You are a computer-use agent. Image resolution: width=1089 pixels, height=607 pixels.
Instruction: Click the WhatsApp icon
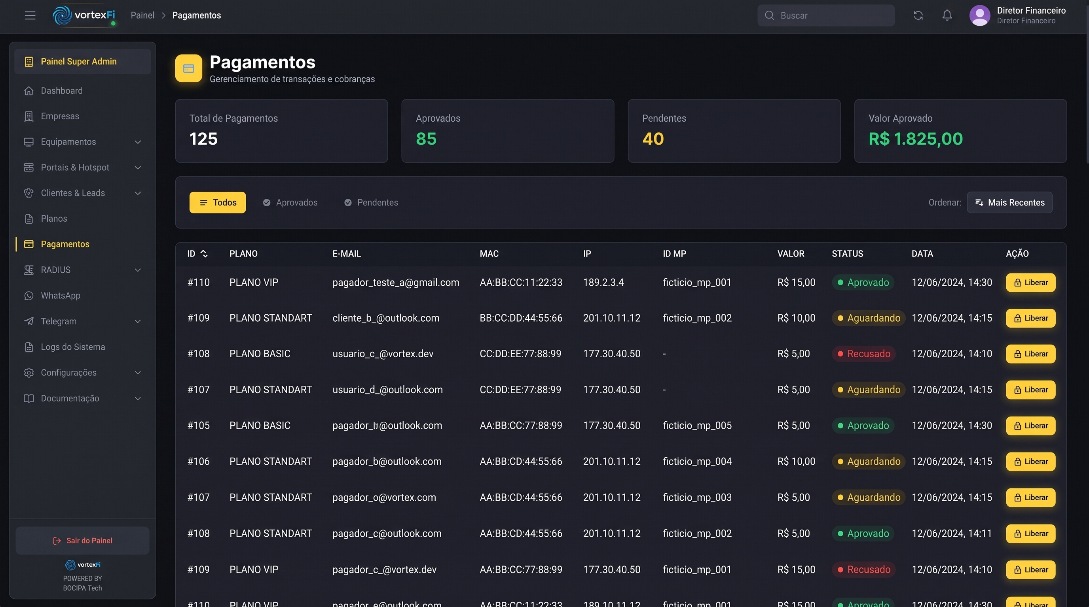tap(29, 296)
